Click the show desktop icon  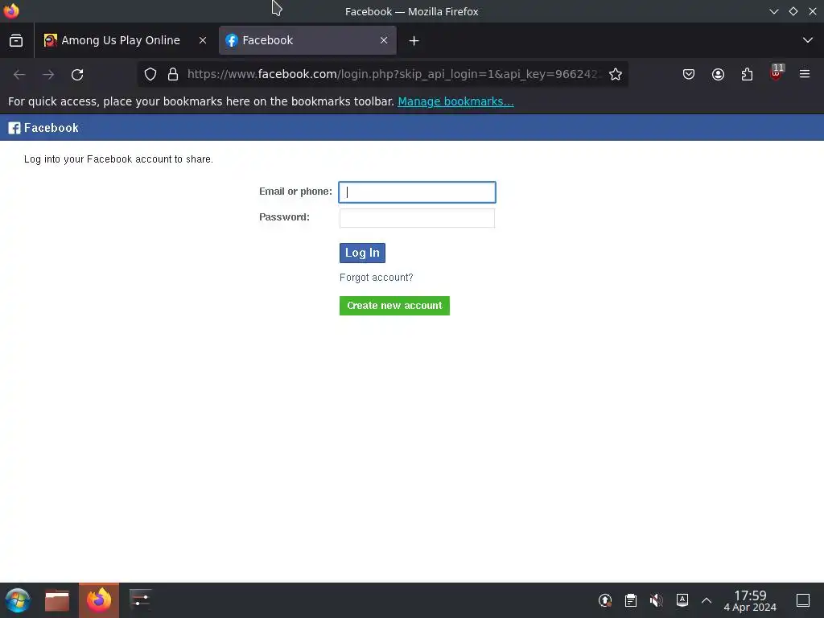pos(803,600)
